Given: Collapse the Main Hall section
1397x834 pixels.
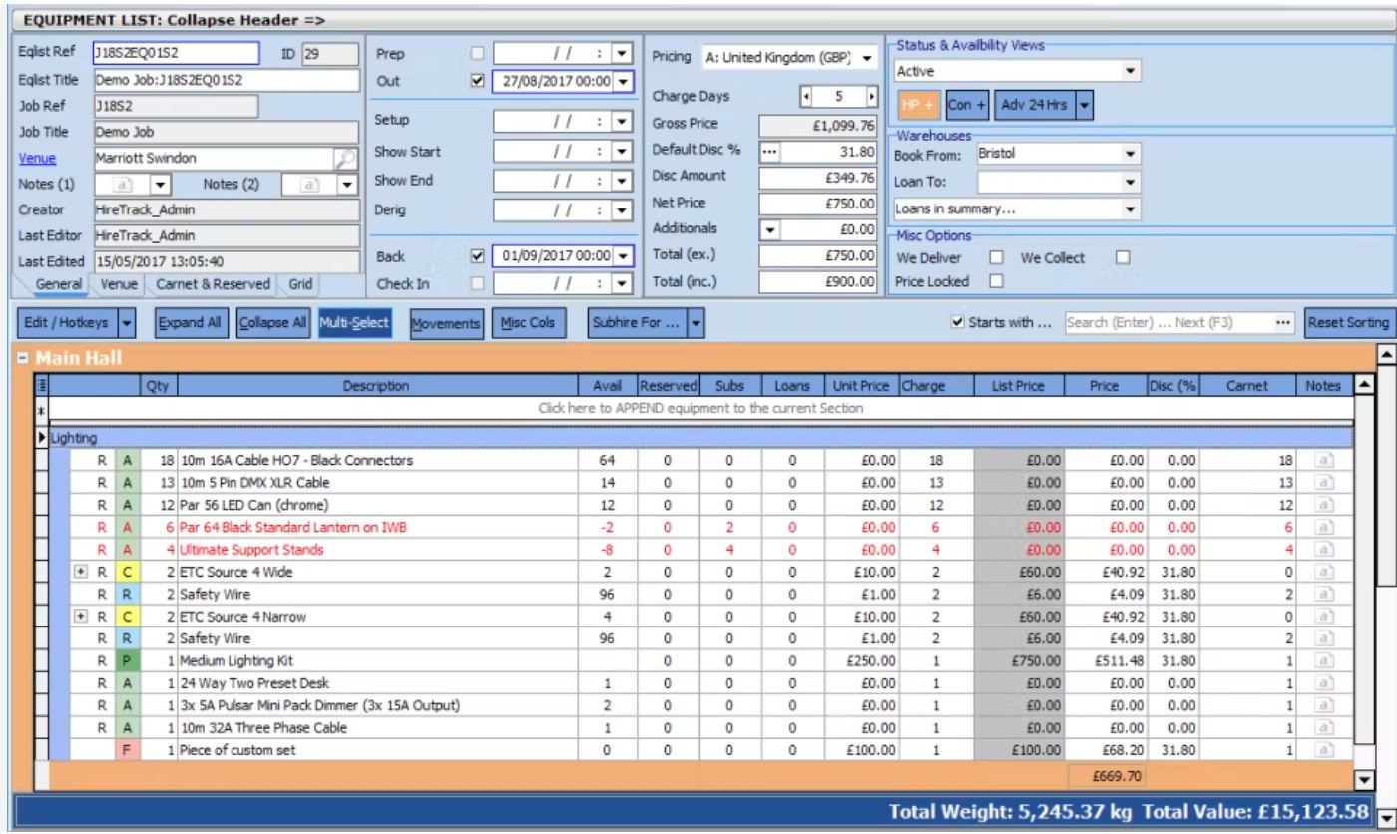Looking at the screenshot, I should 24,356.
